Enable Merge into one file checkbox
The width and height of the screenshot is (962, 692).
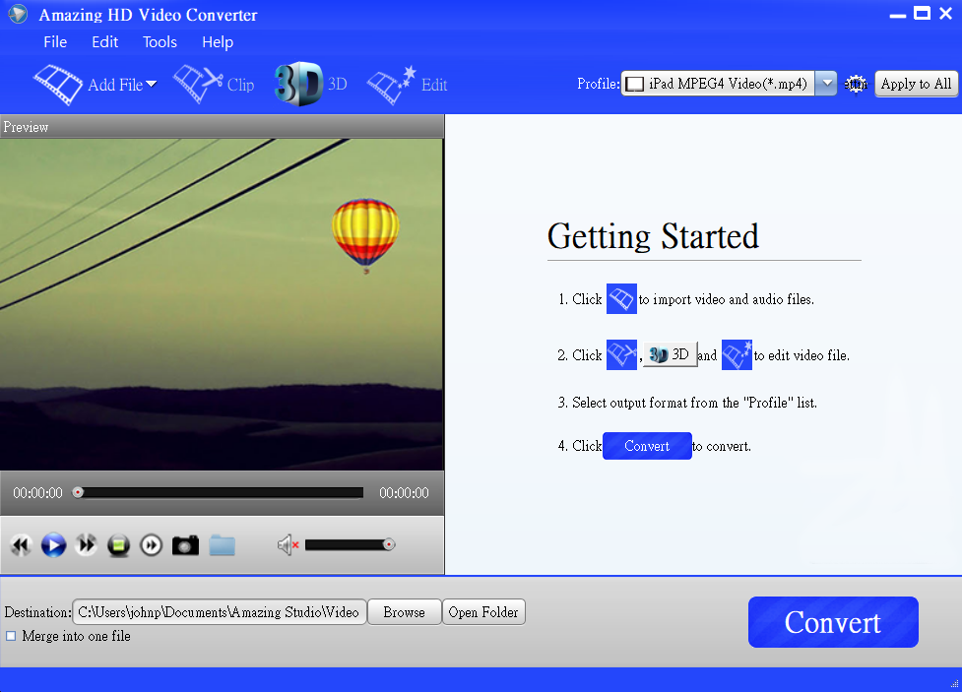[x=11, y=636]
